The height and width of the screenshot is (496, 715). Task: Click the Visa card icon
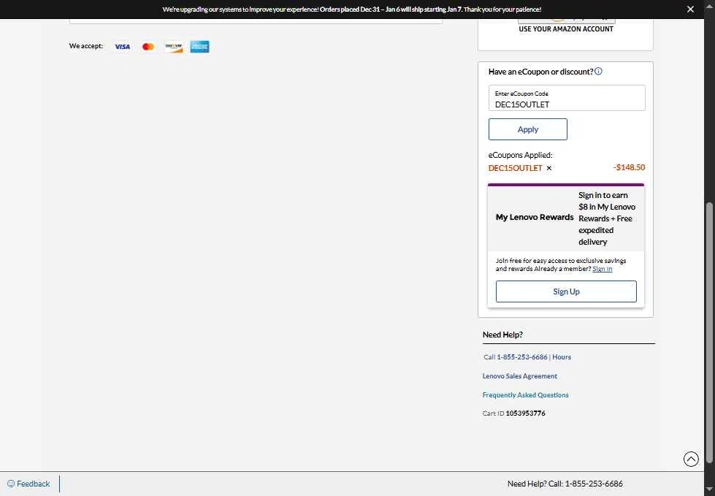pos(122,47)
